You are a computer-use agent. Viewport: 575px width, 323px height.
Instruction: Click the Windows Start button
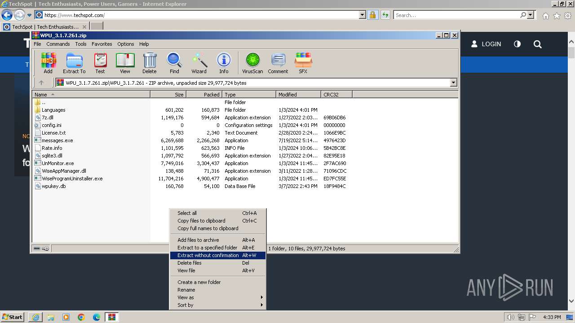[13, 317]
